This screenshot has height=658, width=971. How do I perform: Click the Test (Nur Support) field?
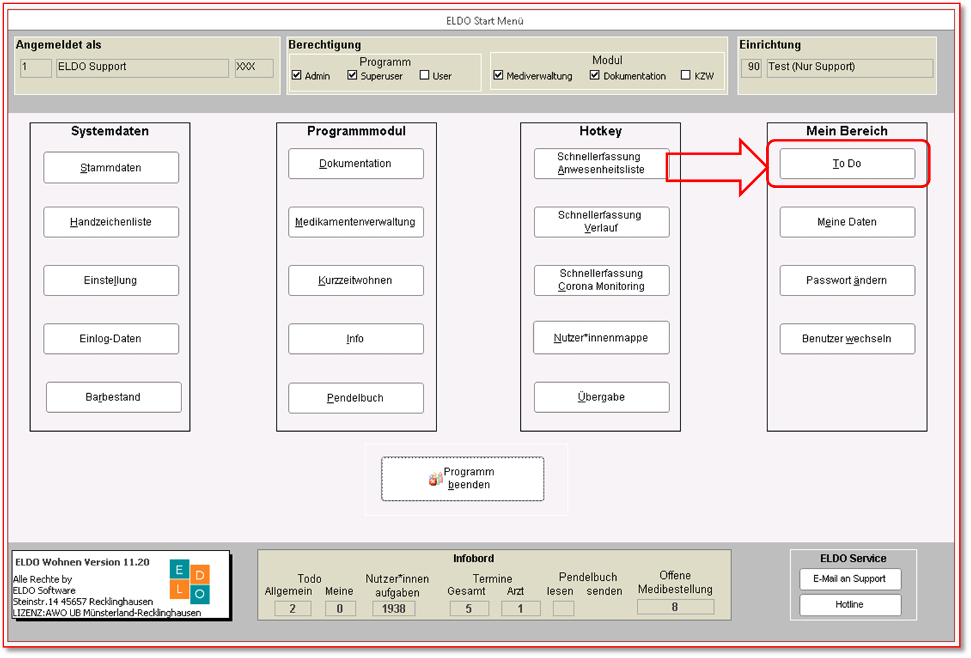(x=850, y=68)
